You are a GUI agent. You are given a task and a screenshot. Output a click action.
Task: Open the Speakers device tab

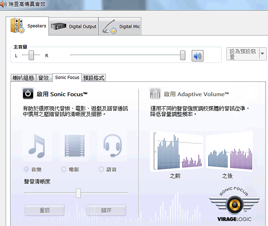click(27, 26)
